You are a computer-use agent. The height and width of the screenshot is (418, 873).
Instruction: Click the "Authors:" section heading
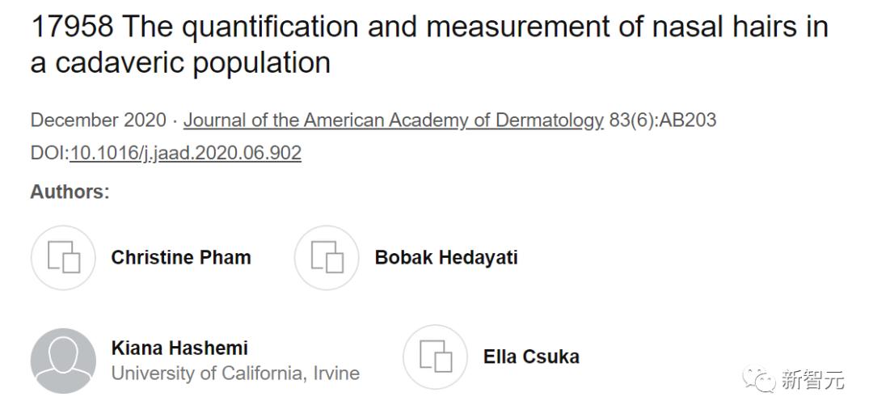(70, 192)
